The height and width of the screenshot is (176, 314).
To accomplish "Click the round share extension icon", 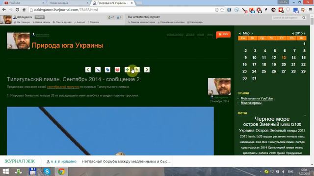I will point(236,10).
